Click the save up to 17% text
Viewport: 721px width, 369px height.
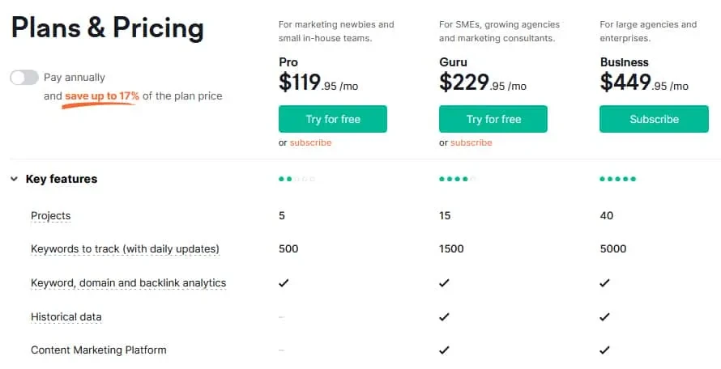click(102, 96)
